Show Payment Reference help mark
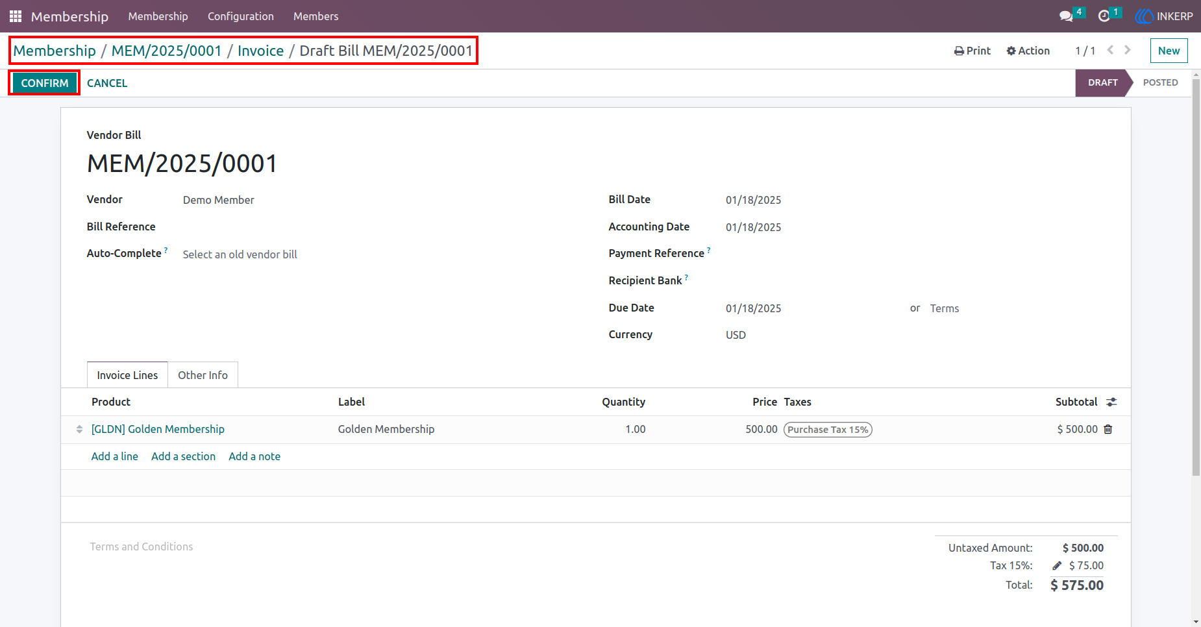 pyautogui.click(x=708, y=250)
